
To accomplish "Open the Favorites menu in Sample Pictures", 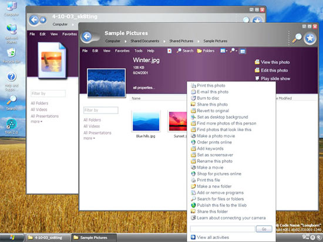I will (122, 51).
